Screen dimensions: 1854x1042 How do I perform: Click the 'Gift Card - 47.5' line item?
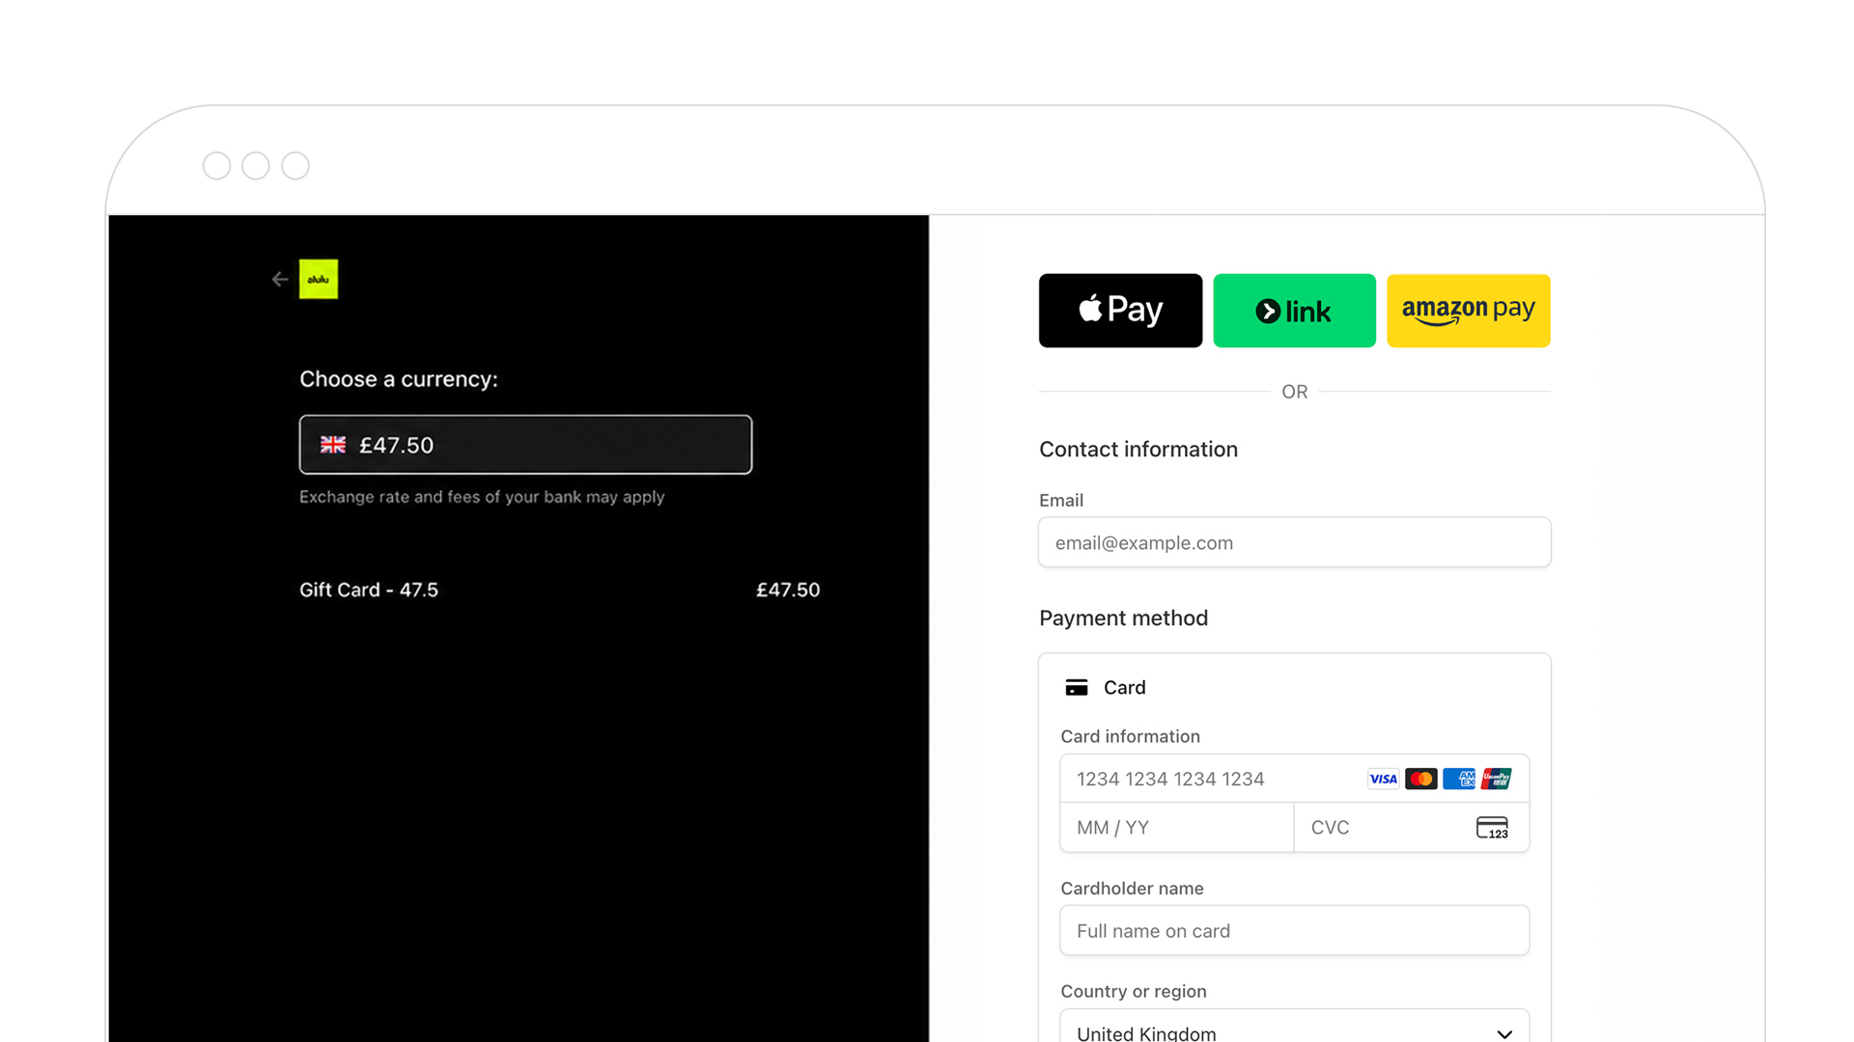[x=369, y=590]
